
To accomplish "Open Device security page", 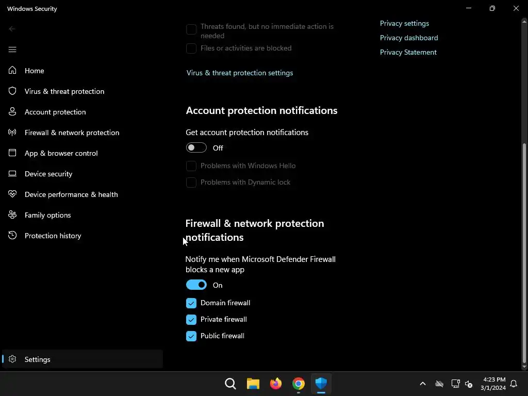I will tap(48, 174).
